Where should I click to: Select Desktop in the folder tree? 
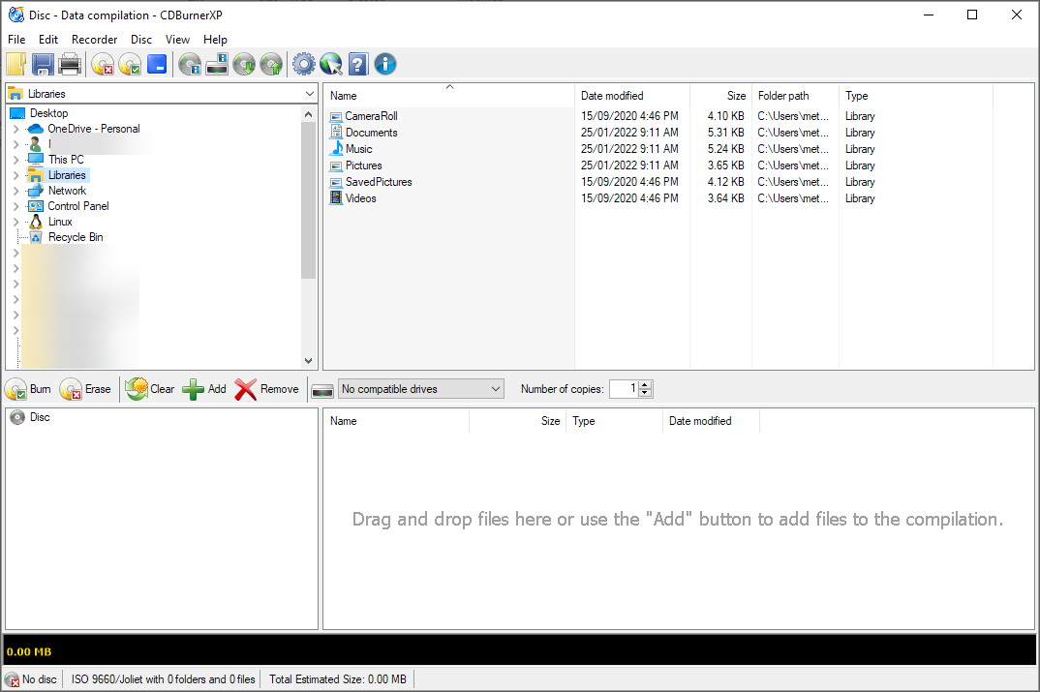click(x=48, y=113)
